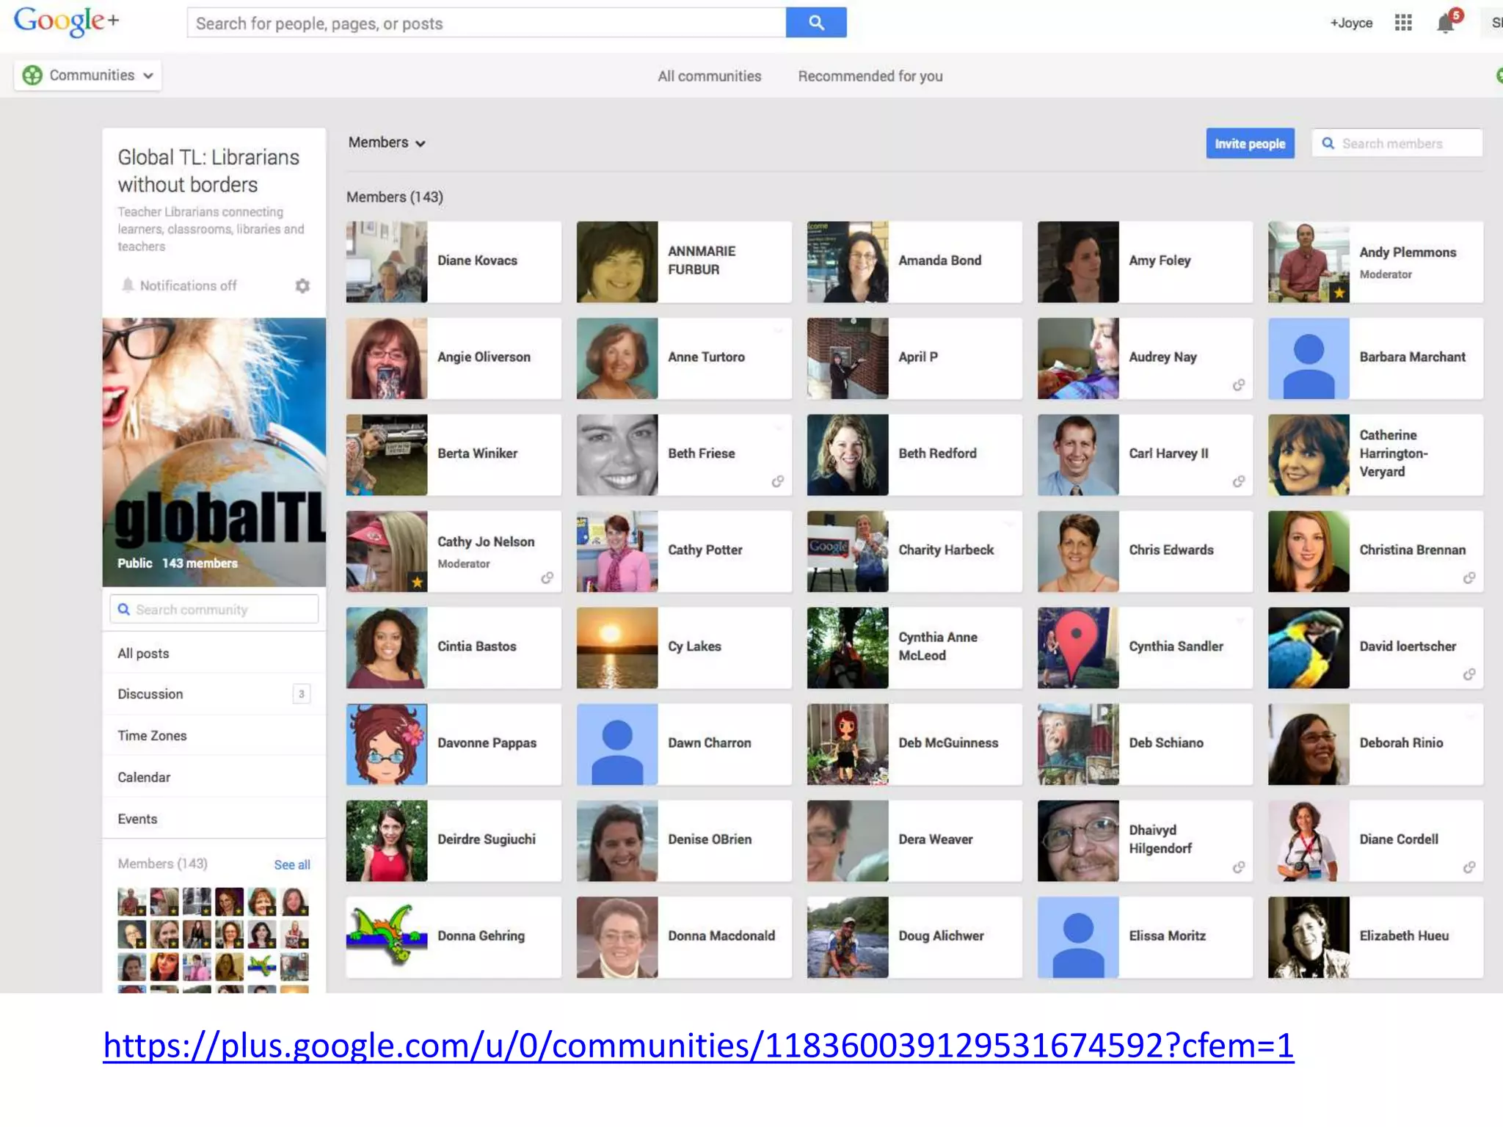Expand the Communities dropdown

88,76
